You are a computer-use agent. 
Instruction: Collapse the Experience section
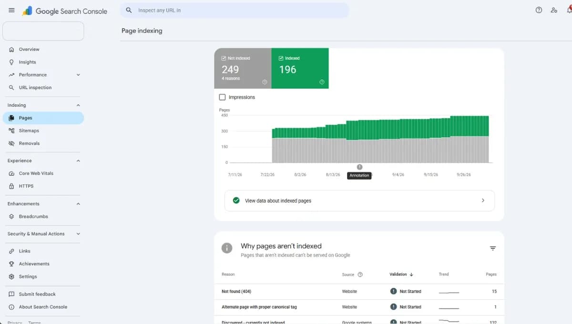[x=78, y=161]
